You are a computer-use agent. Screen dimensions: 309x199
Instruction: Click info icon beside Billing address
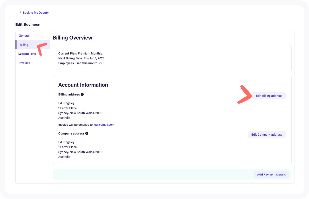pos(82,94)
